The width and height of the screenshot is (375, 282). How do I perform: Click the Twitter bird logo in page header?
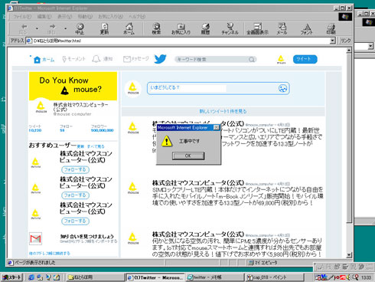point(160,59)
